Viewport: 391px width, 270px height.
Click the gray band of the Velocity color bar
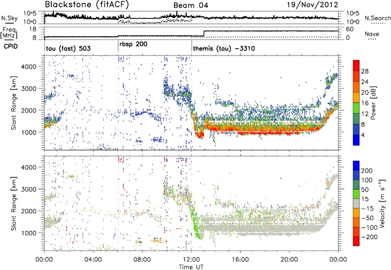356,204
